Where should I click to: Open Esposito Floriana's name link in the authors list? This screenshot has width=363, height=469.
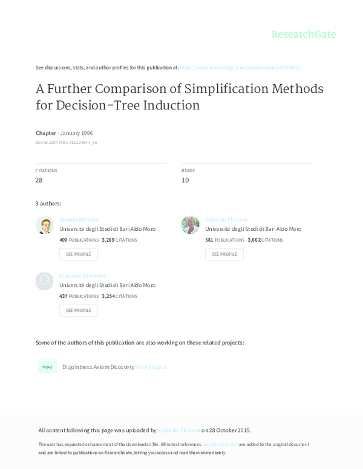click(x=226, y=219)
